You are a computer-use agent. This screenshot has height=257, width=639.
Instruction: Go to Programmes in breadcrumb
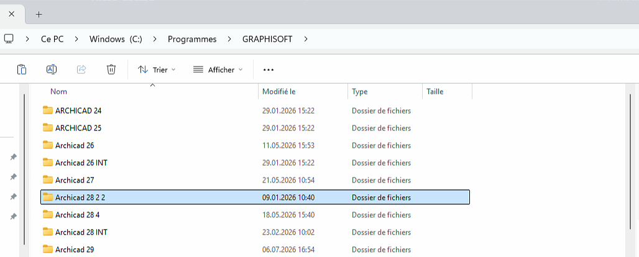pyautogui.click(x=192, y=39)
